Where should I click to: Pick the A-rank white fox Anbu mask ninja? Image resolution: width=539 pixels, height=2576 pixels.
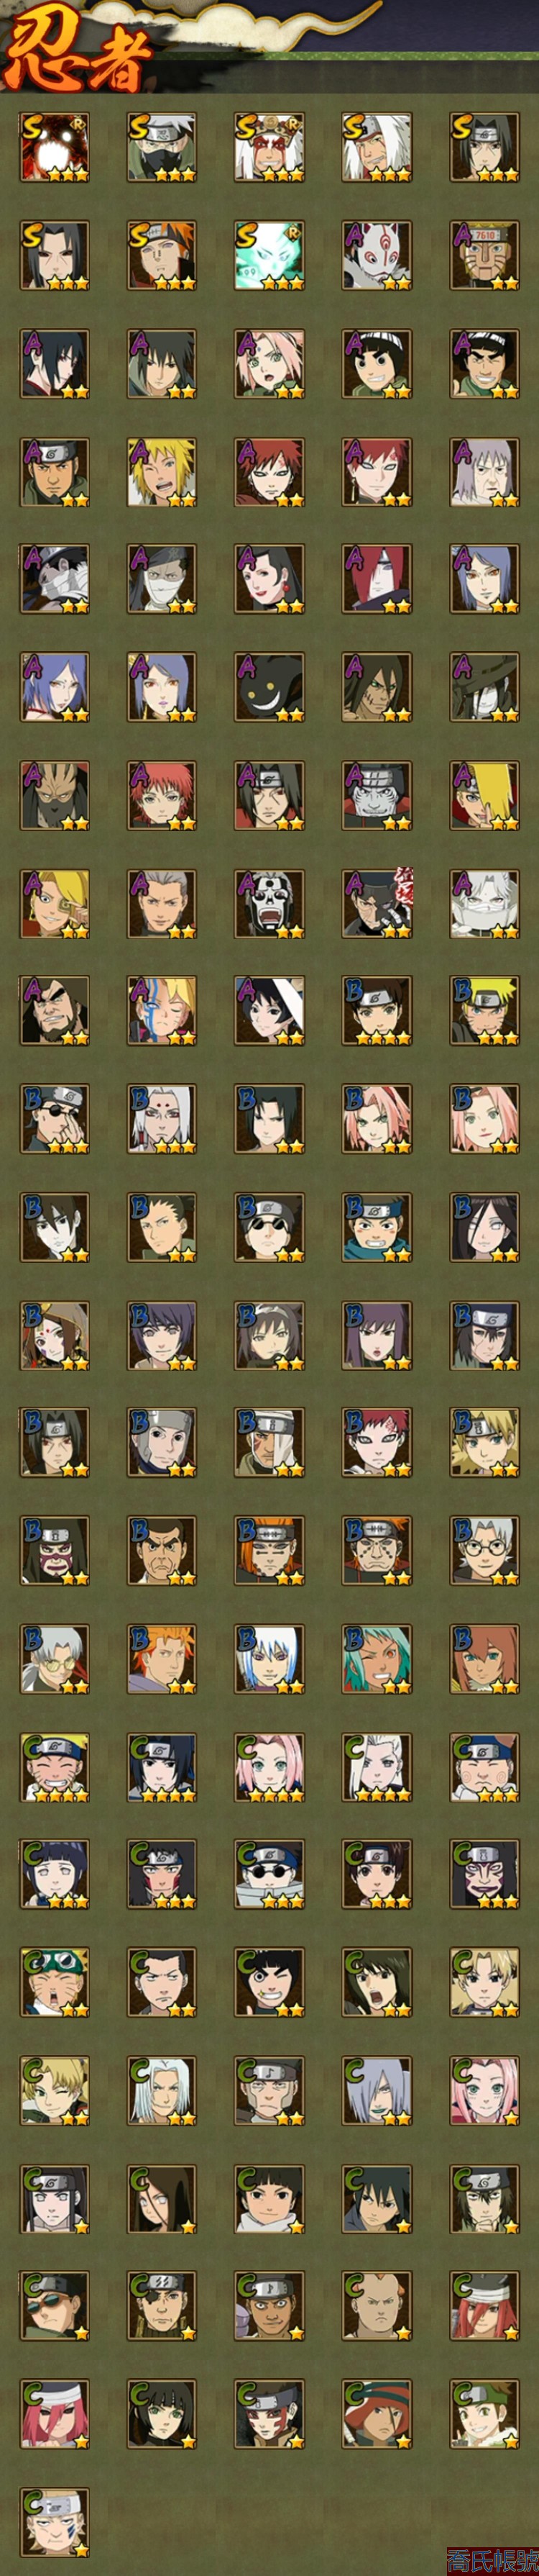pyautogui.click(x=377, y=255)
